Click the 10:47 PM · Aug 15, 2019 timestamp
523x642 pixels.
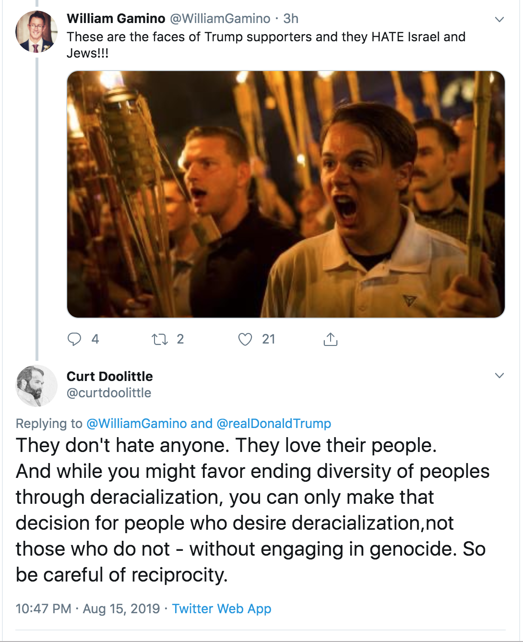87,609
